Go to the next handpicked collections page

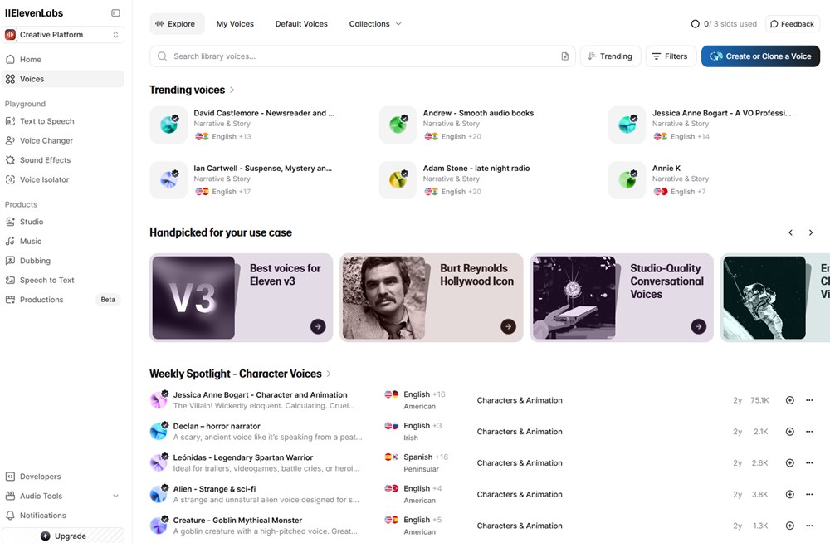(810, 232)
